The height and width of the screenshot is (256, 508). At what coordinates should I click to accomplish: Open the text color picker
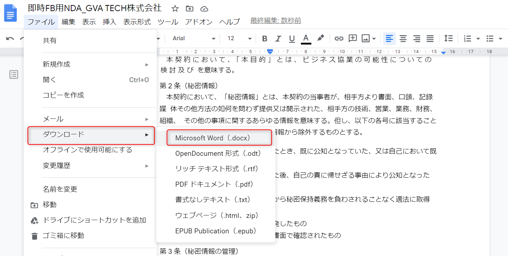[x=306, y=38]
